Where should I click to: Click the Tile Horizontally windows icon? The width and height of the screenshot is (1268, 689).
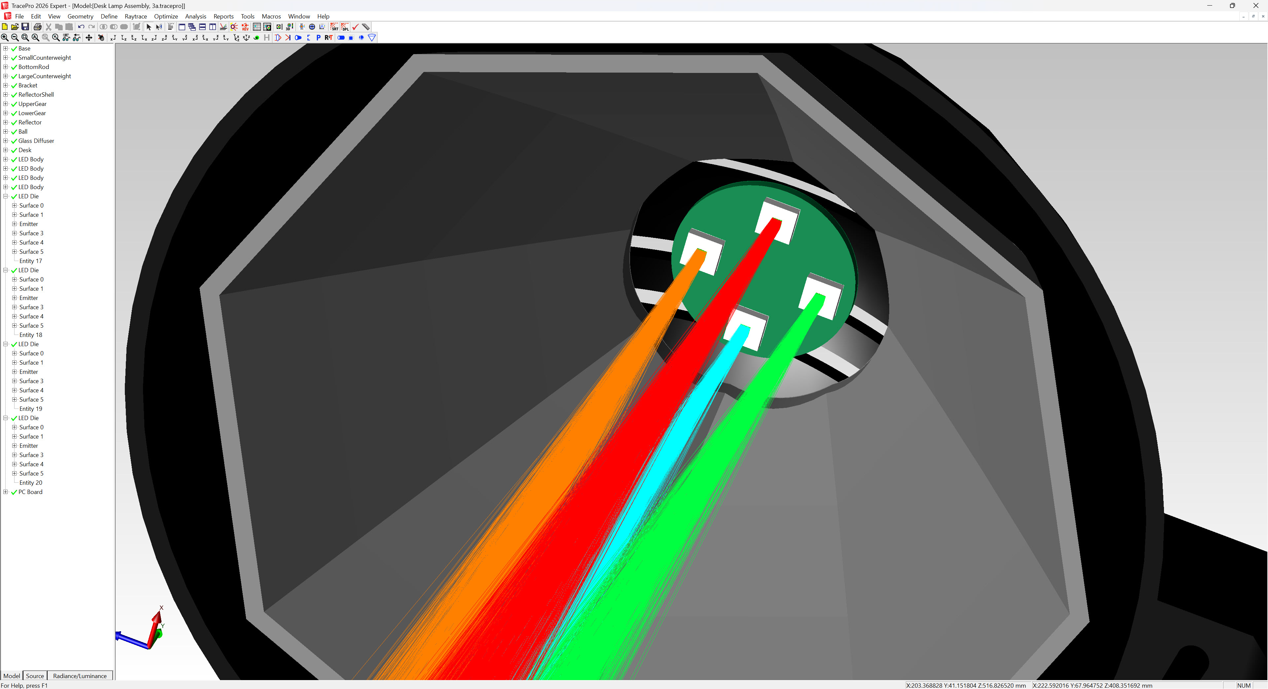202,27
